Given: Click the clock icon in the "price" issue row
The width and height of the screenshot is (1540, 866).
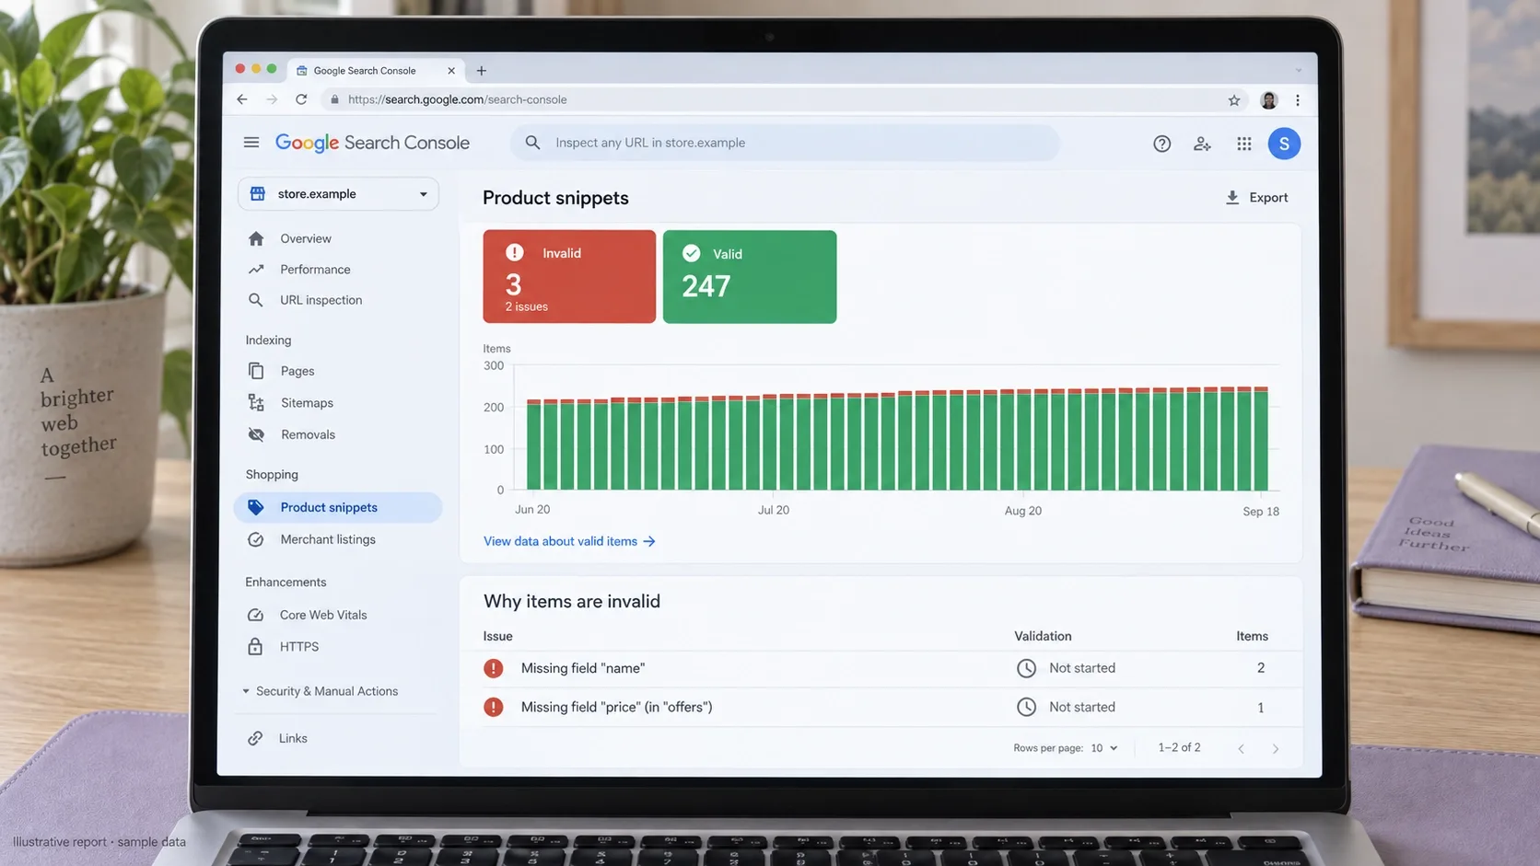Looking at the screenshot, I should pyautogui.click(x=1026, y=707).
